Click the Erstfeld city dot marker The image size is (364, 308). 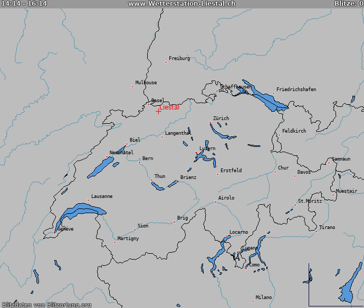pos(217,174)
